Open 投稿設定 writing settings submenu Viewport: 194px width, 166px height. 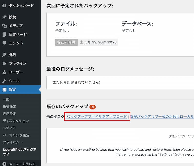click(9, 106)
